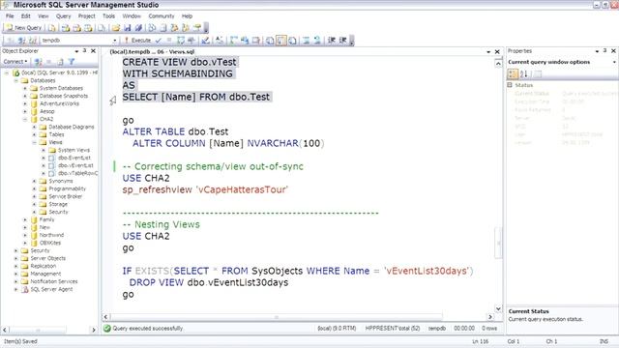619x348 pixels.
Task: Switch to Results to File
Action: coord(292,40)
